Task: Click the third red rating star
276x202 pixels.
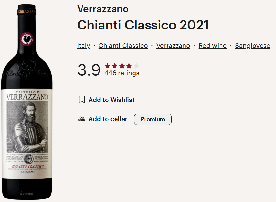Action: [x=122, y=66]
